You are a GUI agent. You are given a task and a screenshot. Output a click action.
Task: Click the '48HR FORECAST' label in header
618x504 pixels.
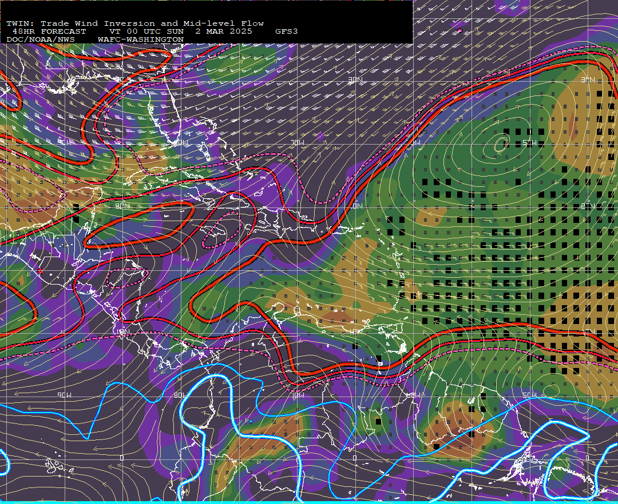49,31
